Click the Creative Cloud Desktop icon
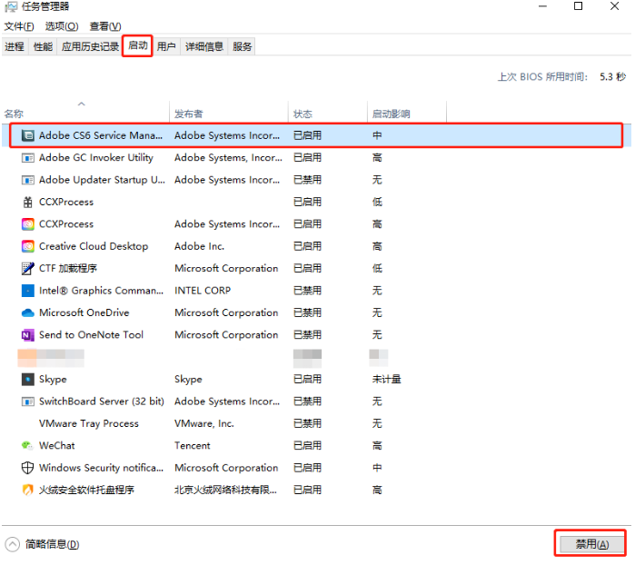The height and width of the screenshot is (565, 635). pos(27,246)
